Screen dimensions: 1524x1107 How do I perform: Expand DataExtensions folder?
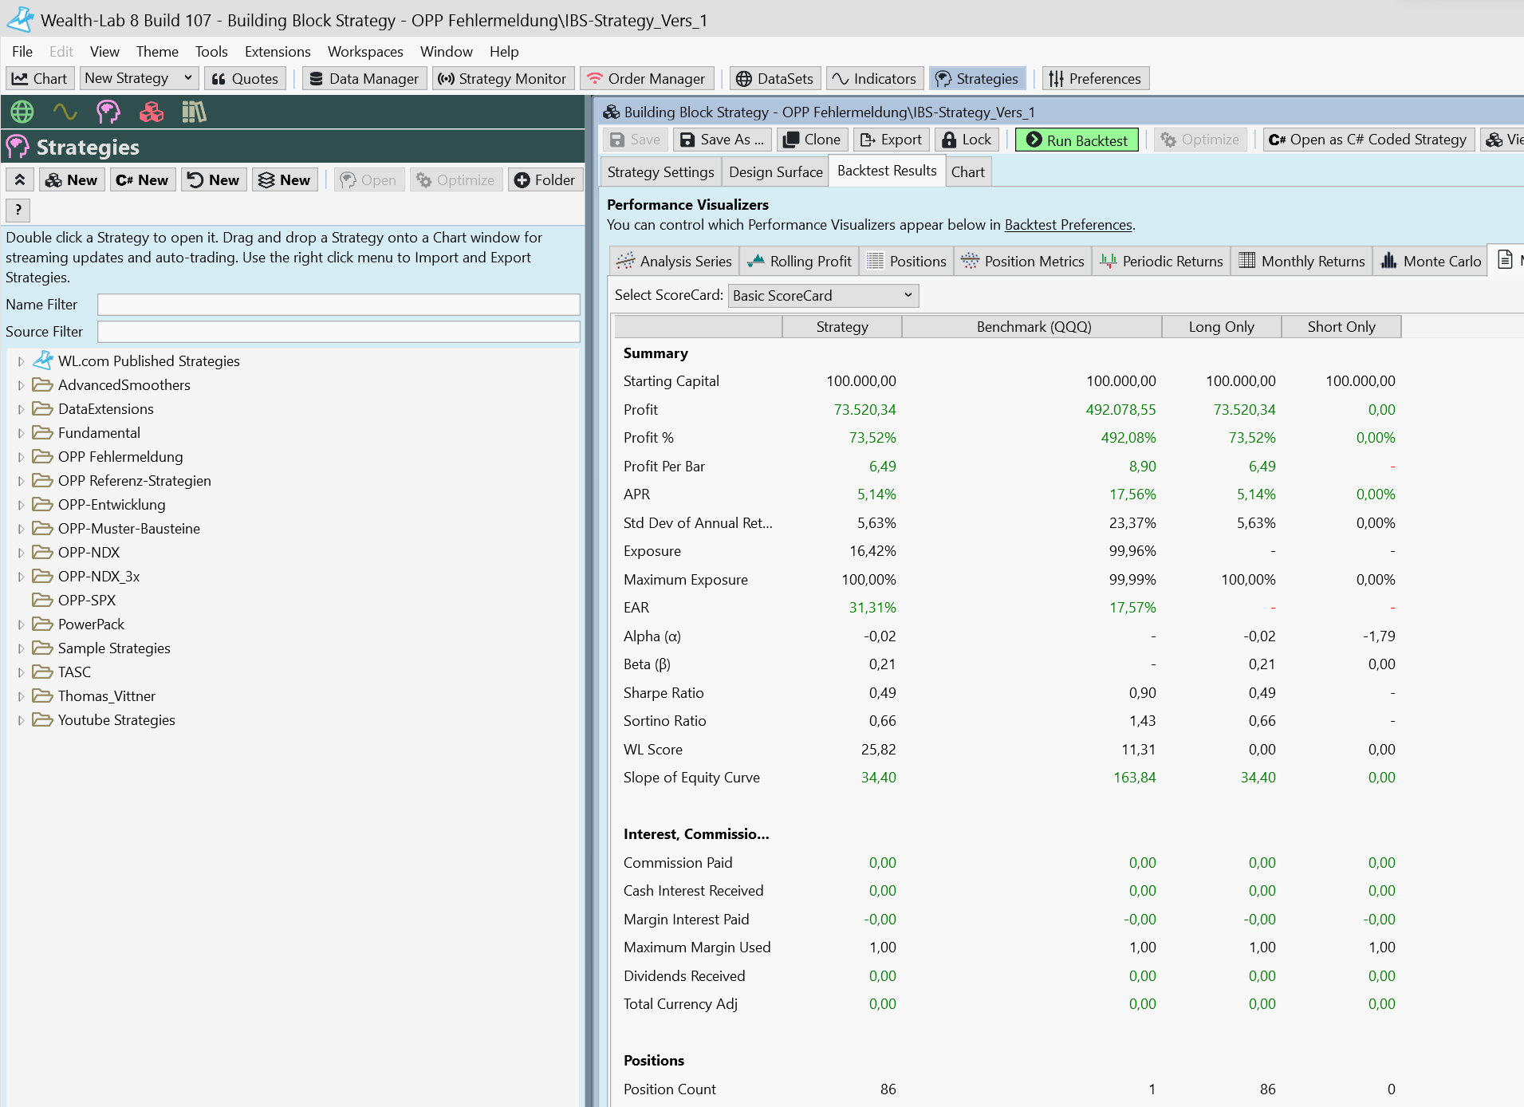click(21, 409)
